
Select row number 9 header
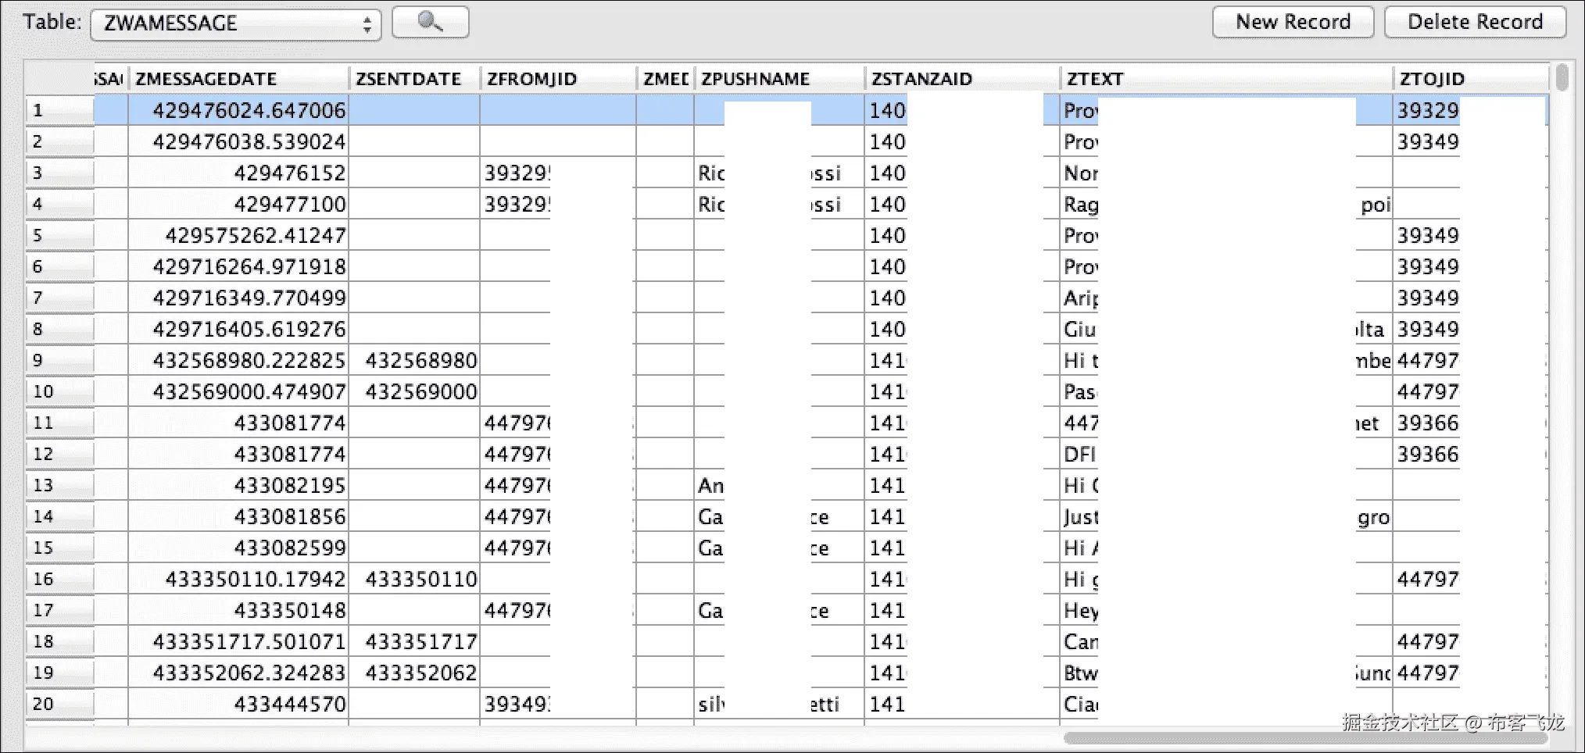[59, 360]
